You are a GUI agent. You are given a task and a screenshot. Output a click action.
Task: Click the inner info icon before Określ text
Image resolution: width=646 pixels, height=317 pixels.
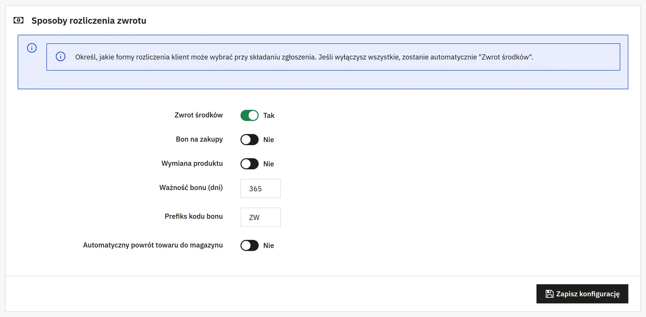[x=61, y=56]
